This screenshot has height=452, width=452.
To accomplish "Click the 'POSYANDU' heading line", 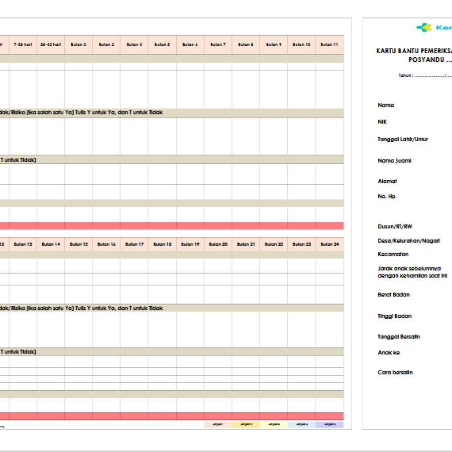I will click(x=430, y=60).
